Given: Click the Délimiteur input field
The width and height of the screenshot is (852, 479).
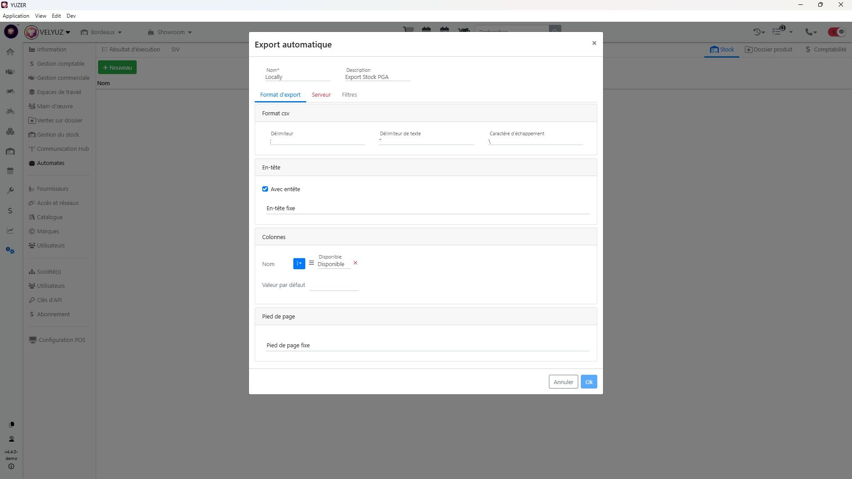Looking at the screenshot, I should coord(317,141).
